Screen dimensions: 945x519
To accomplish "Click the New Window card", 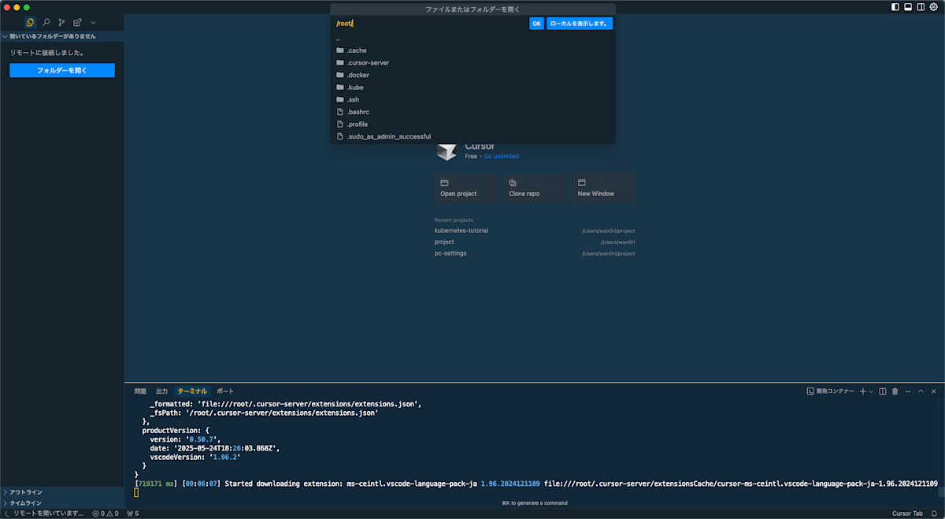I will click(603, 188).
